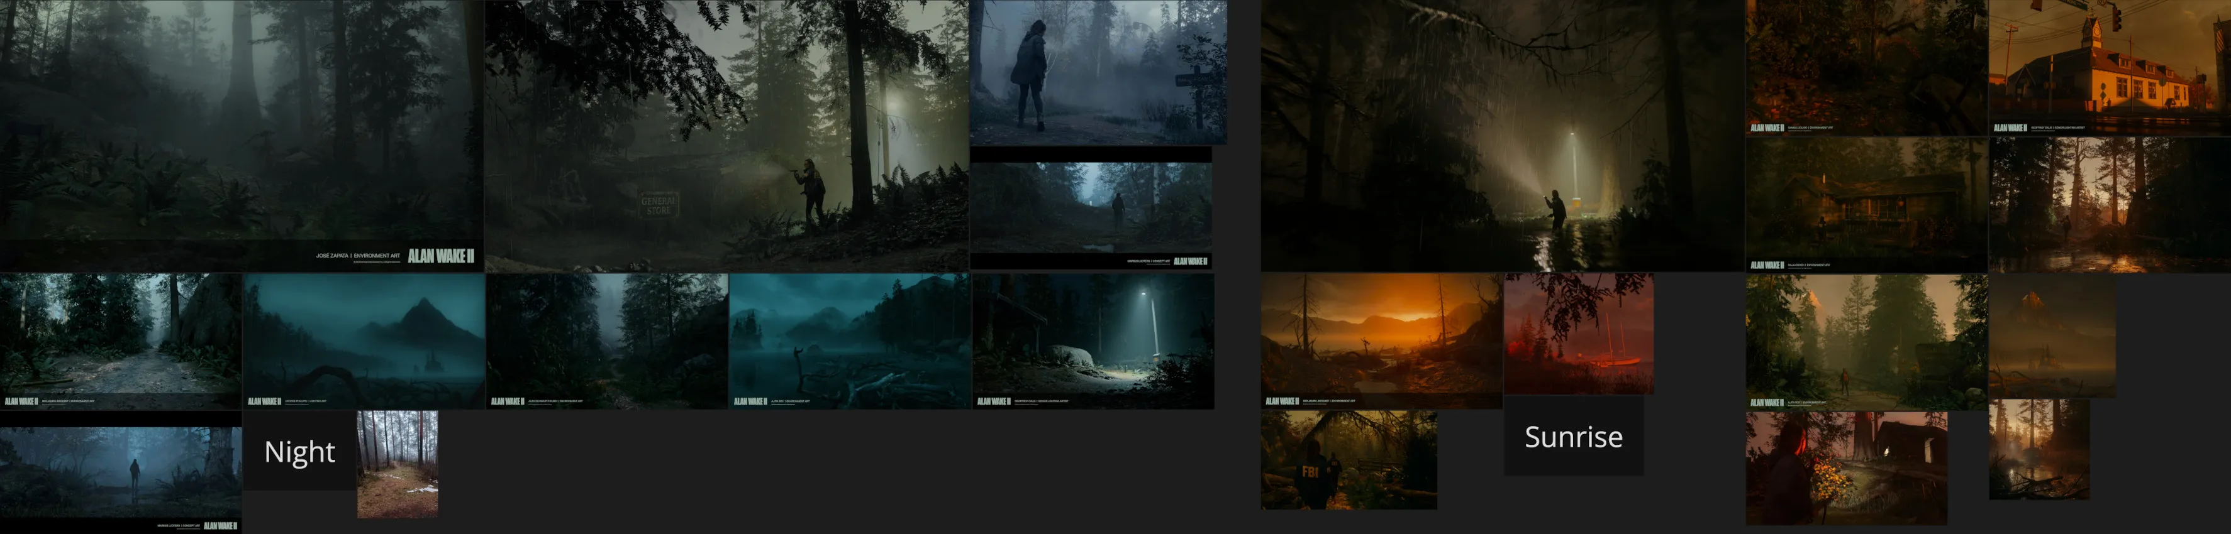This screenshot has height=534, width=2231.
Task: Select the real photo of misty pine forest path
Action: [398, 464]
